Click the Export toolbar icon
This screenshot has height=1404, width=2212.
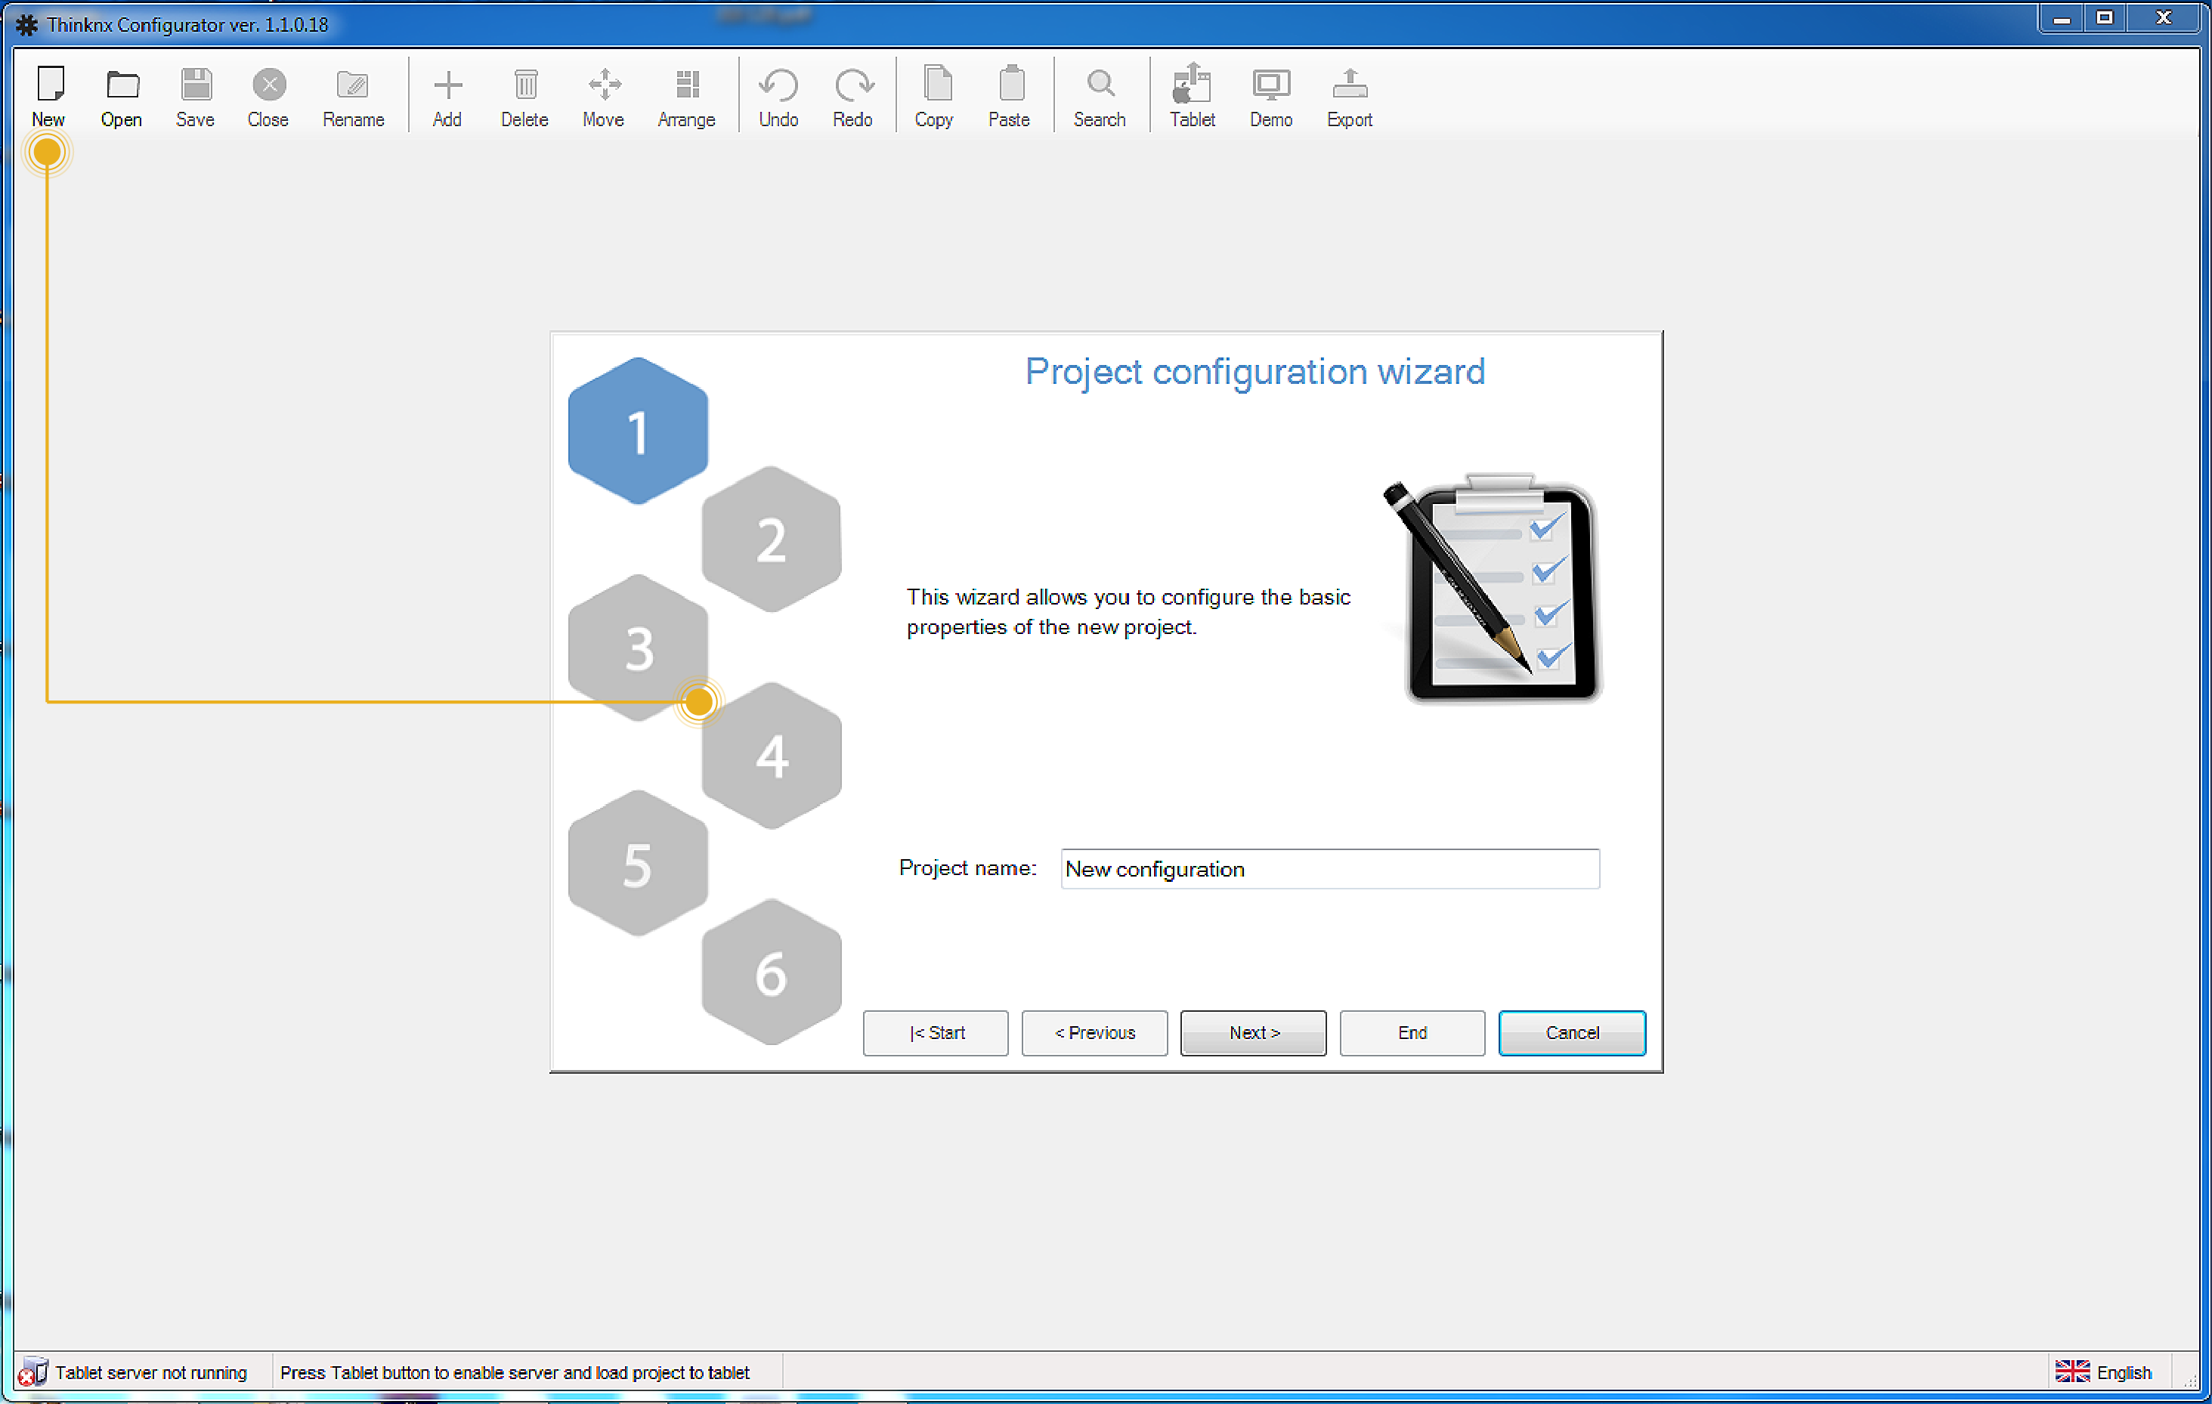tap(1348, 85)
